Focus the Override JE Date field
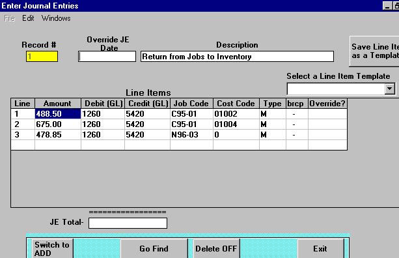 pyautogui.click(x=107, y=56)
